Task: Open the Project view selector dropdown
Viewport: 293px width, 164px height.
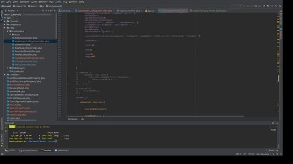Action: click(11, 11)
